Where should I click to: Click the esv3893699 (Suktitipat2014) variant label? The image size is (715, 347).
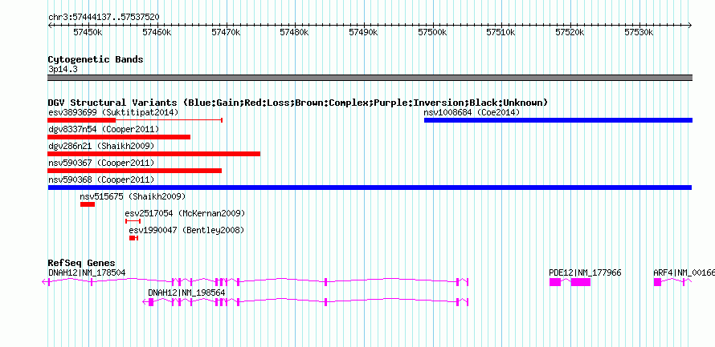click(x=113, y=112)
